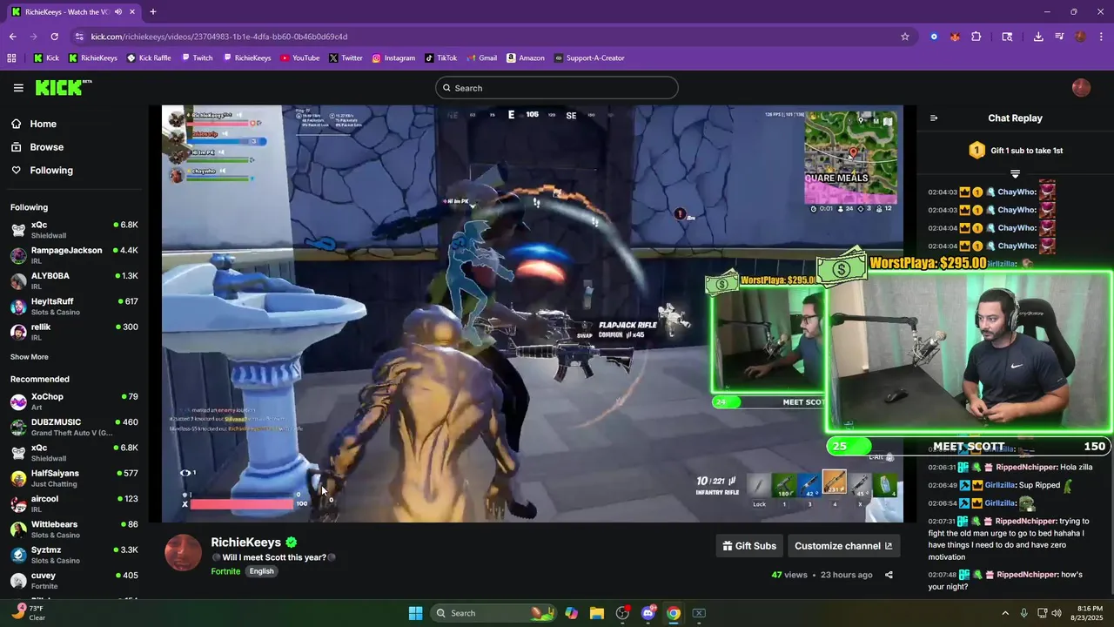Expand Show More in Following list
The height and width of the screenshot is (627, 1114).
30,357
